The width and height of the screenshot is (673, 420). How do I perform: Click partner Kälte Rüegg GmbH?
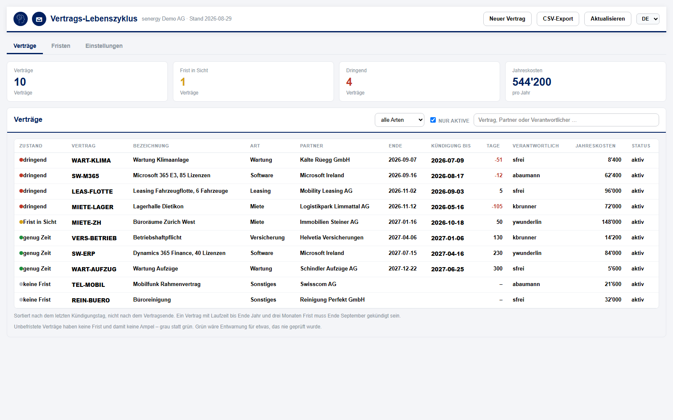click(x=325, y=160)
